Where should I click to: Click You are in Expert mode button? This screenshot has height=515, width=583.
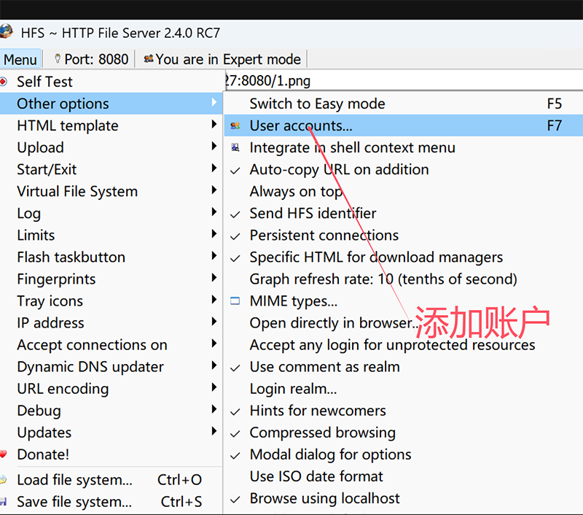click(222, 59)
